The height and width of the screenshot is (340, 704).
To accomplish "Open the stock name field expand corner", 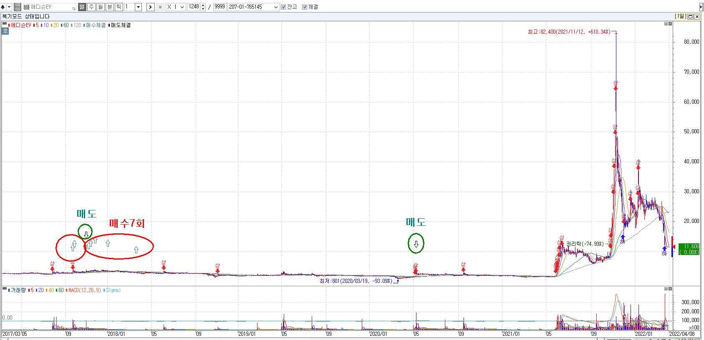I will coord(74,8).
